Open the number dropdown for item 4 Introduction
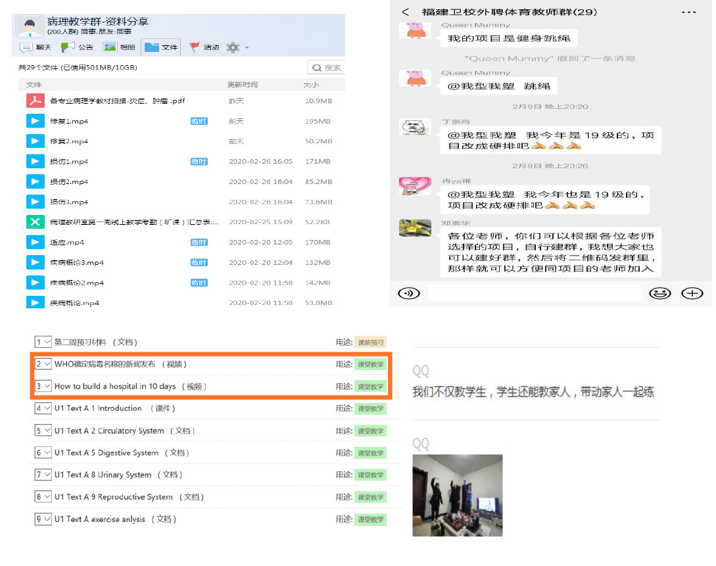 coord(43,408)
